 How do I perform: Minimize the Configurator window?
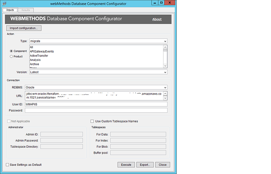155,3
